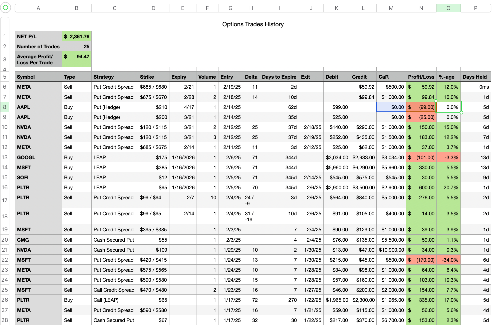The image size is (495, 325).
Task: Select column A header
Action: tap(38, 8)
